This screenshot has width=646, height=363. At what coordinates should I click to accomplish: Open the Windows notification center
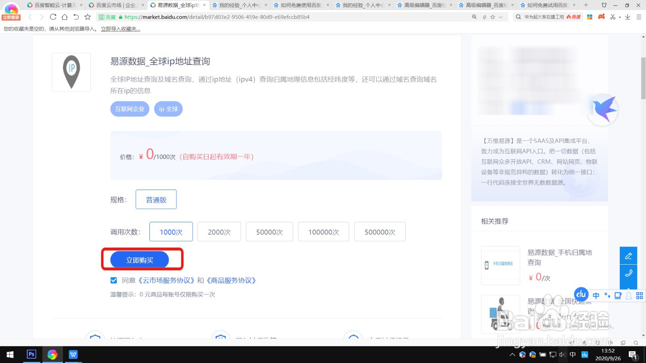(633, 355)
